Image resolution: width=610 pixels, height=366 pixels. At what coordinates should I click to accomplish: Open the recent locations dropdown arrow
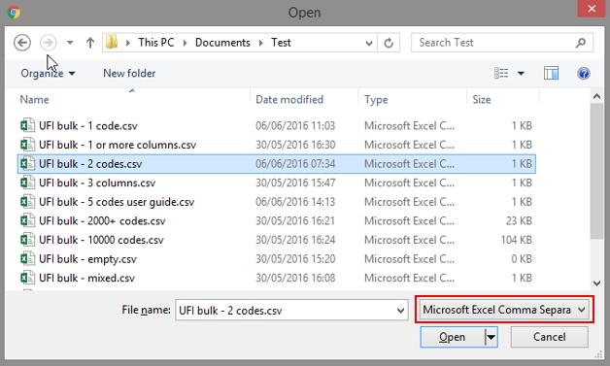[x=70, y=43]
